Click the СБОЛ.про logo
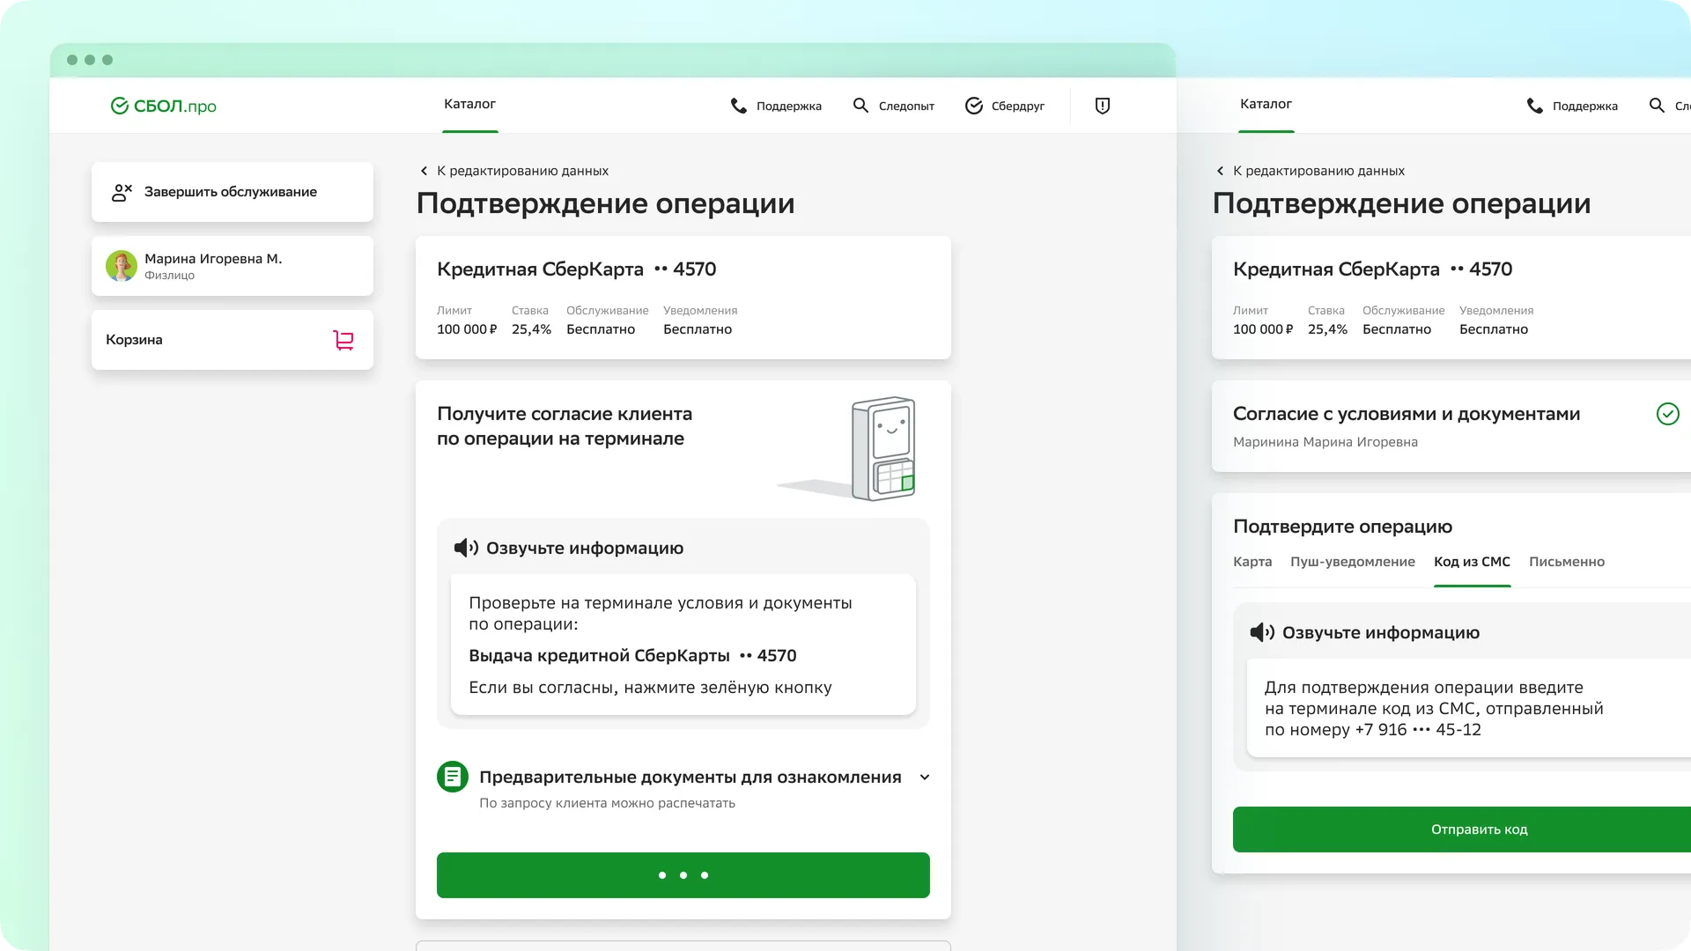Viewport: 1691px width, 951px height. click(x=163, y=106)
